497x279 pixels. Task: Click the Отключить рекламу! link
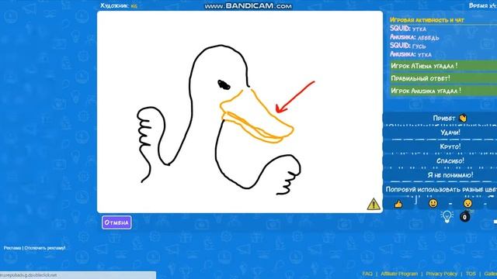coord(45,248)
